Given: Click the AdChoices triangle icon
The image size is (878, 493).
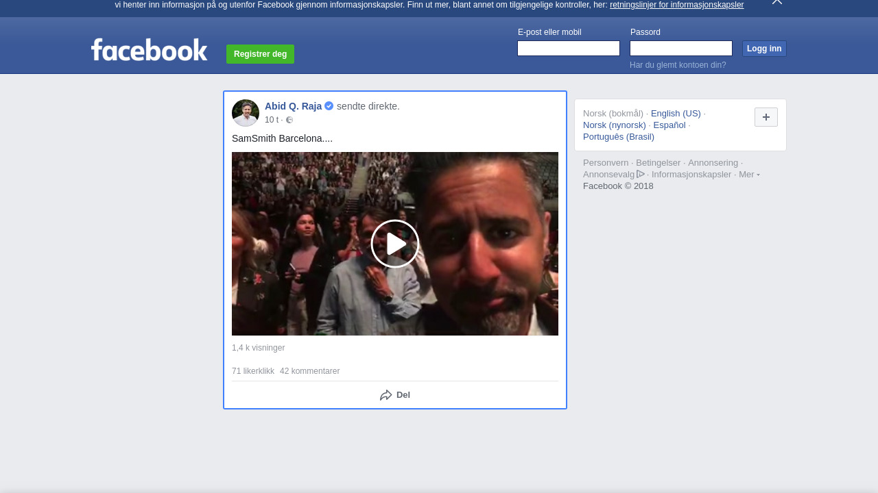Looking at the screenshot, I should (x=641, y=174).
